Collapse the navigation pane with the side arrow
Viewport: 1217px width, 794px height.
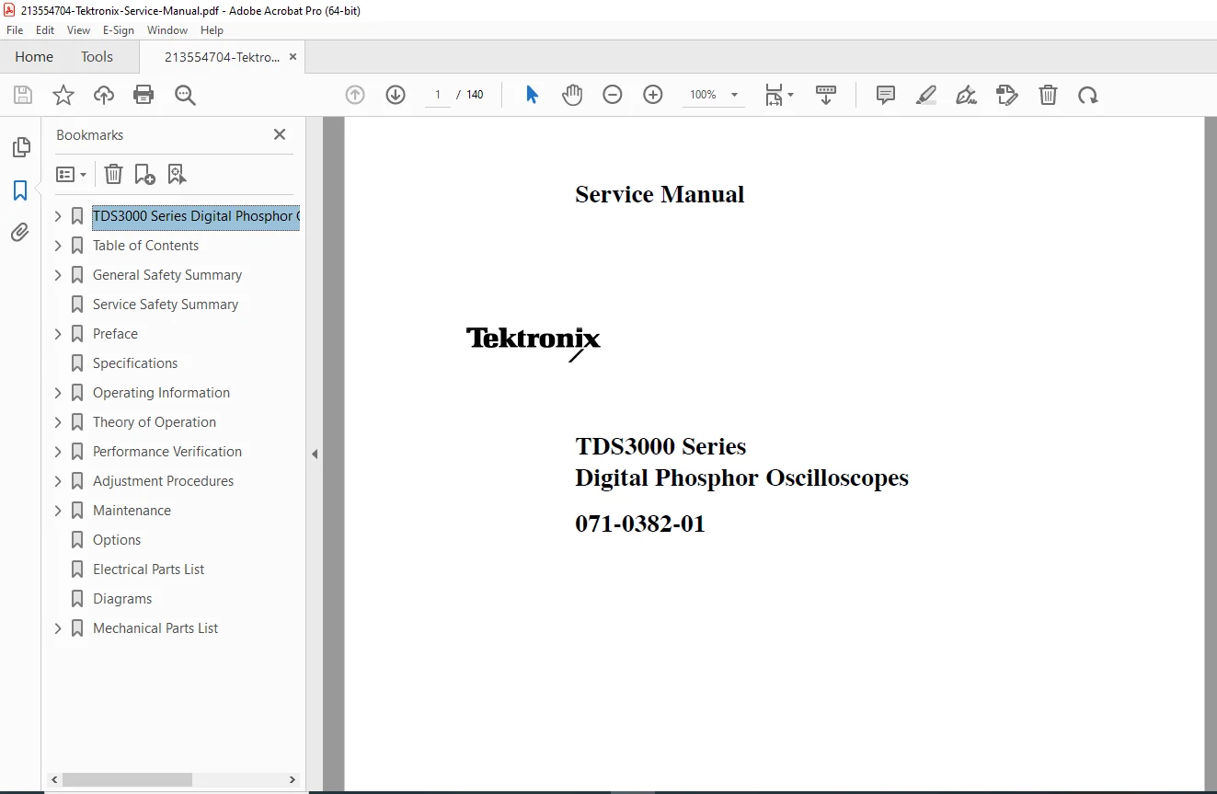click(315, 454)
